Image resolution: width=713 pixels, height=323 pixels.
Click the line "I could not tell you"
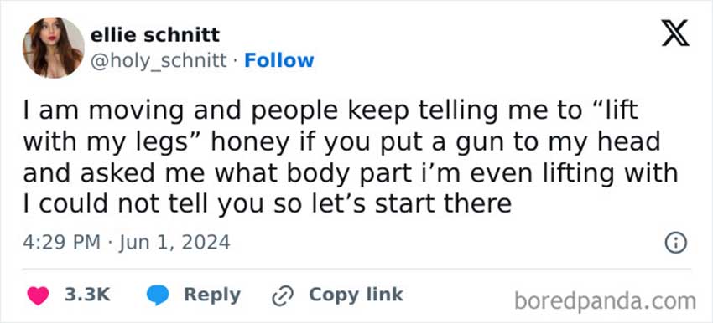267,204
